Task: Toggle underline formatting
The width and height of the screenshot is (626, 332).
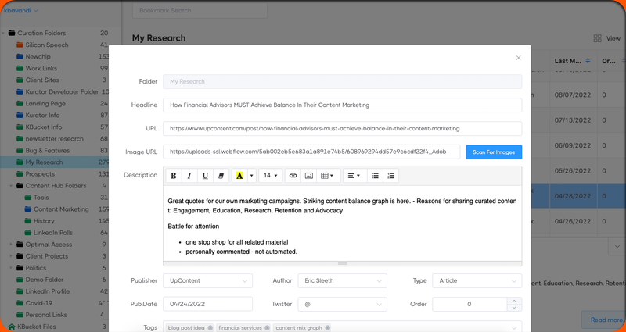Action: click(205, 176)
